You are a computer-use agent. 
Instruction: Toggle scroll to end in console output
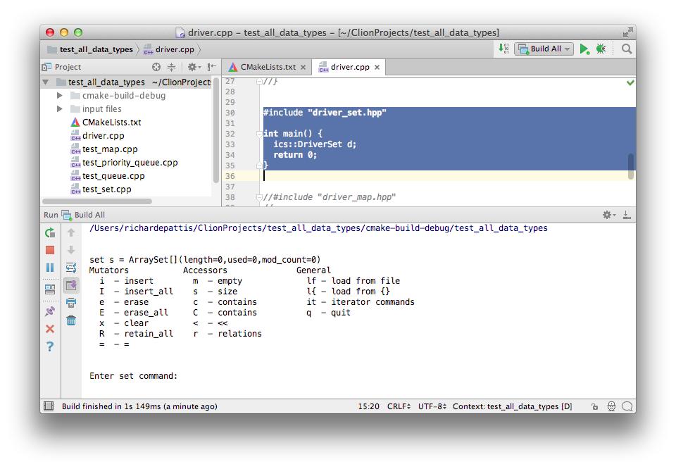(70, 284)
